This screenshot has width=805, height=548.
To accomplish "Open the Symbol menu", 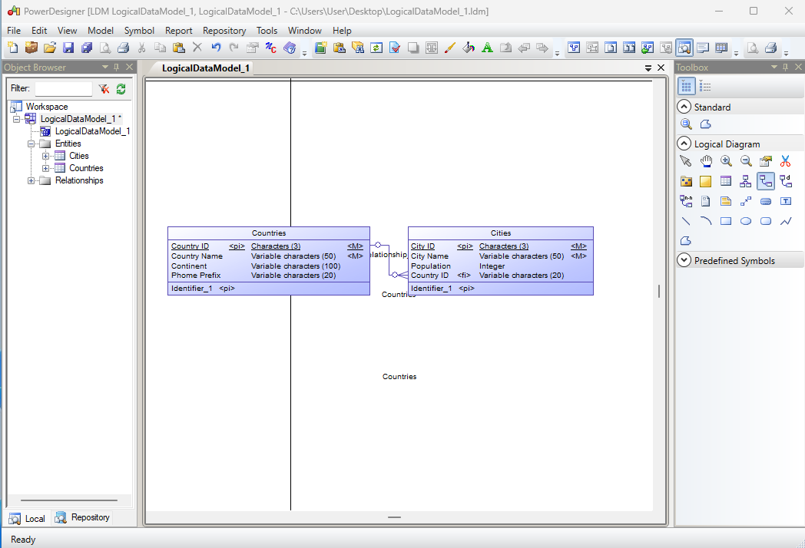I will [x=139, y=31].
